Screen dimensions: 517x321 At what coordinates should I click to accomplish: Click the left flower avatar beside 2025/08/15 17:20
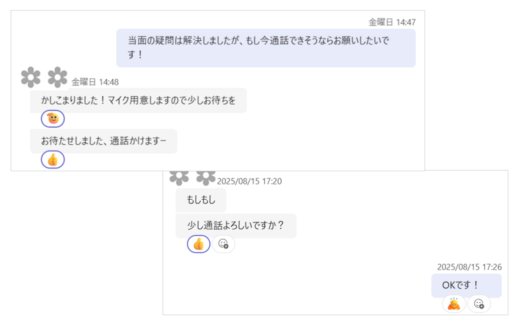pyautogui.click(x=179, y=177)
